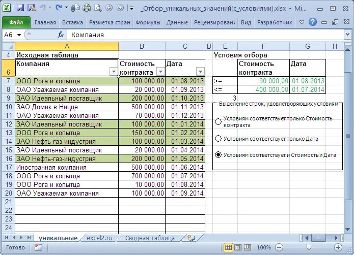
Task: Expand the formula bar chevron
Action: click(347, 35)
